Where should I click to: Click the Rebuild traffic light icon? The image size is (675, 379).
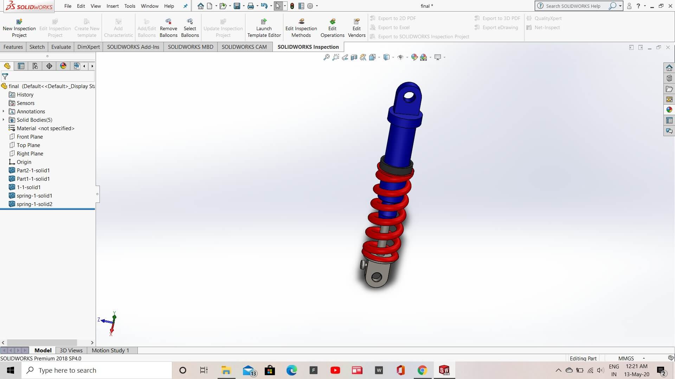292,6
